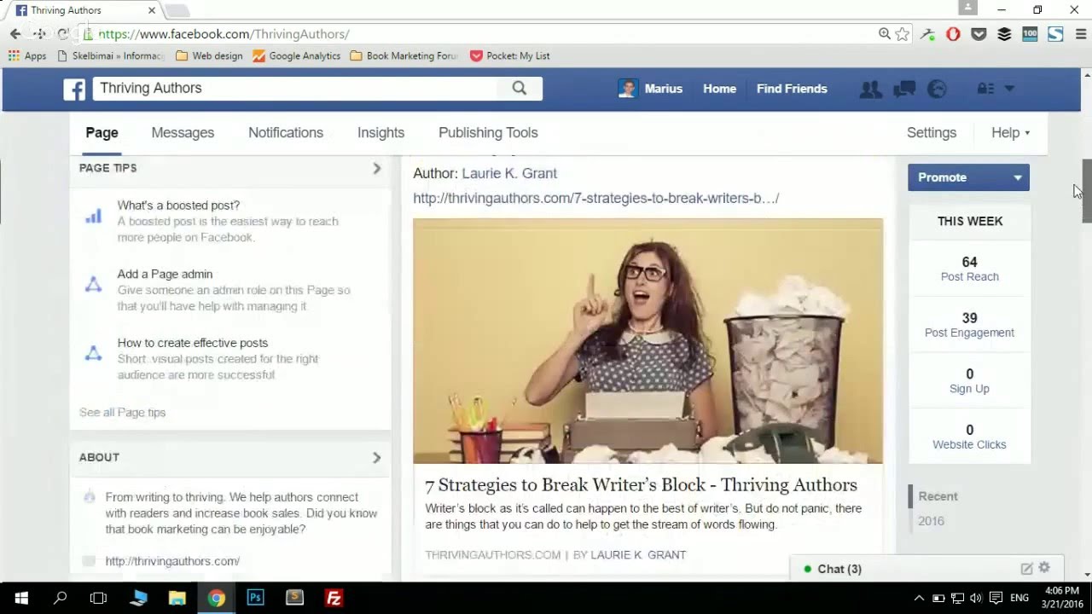The image size is (1092, 614).
Task: Open friend requests icon in header
Action: tap(870, 89)
